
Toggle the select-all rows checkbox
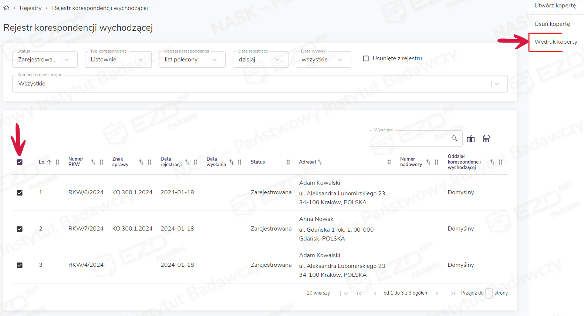click(20, 162)
